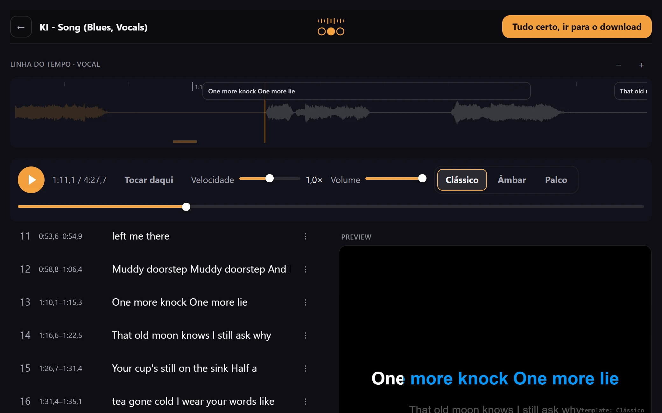This screenshot has height=413, width=662.
Task: Click timestamp 0:58,8–1:06,4
Action: (x=60, y=269)
